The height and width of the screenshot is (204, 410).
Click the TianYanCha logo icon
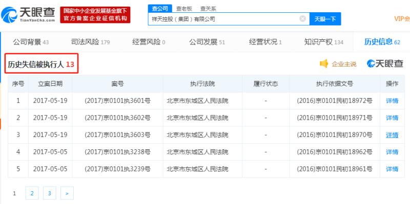9,15
